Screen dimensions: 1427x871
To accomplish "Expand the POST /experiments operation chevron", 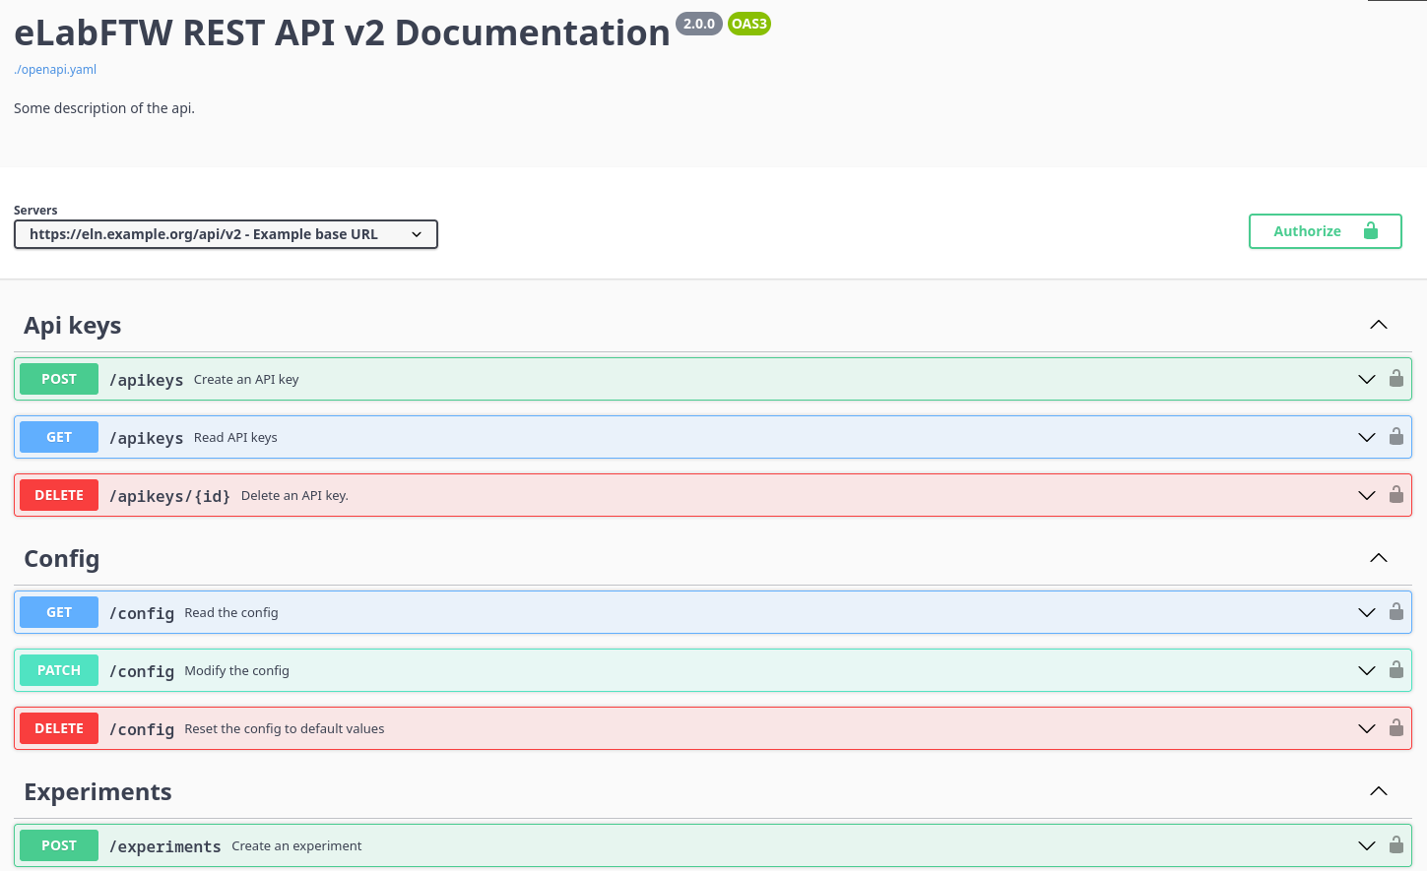I will [x=1367, y=845].
